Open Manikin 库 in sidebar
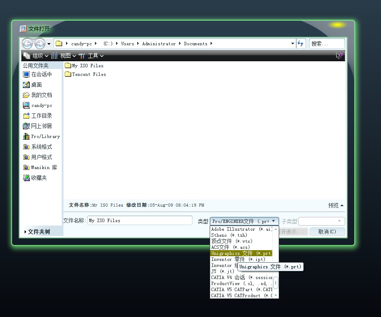Screen dimensions: 381x317 40,167
